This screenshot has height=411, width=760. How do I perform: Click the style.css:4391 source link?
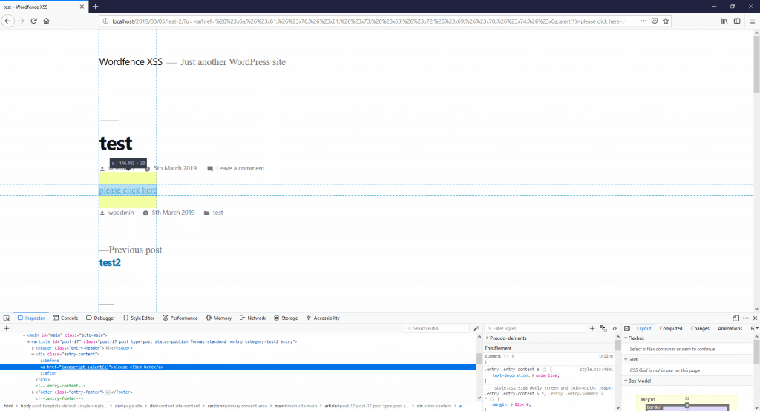tap(596, 370)
